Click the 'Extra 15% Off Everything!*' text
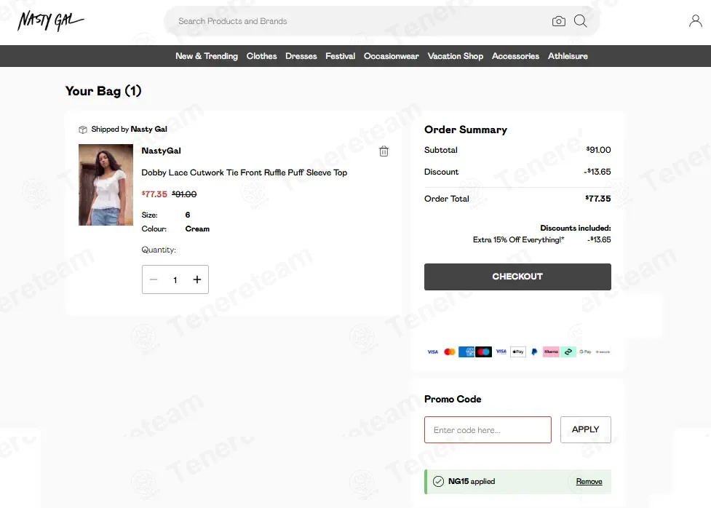Viewport: 711px width, 508px height. (x=518, y=239)
